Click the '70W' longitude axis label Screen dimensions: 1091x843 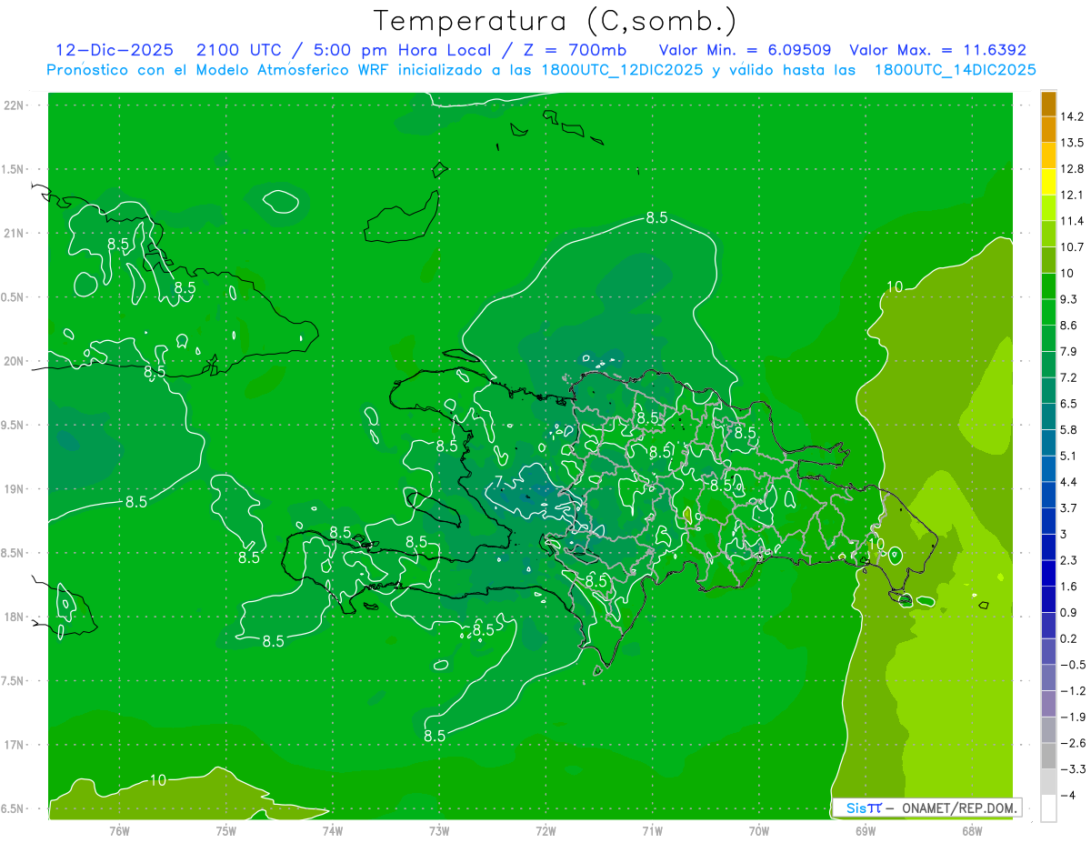point(759,830)
